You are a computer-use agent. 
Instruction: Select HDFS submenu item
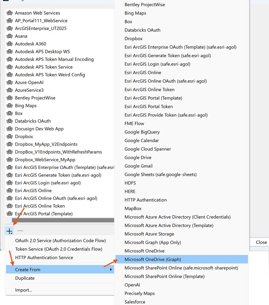tap(130, 183)
